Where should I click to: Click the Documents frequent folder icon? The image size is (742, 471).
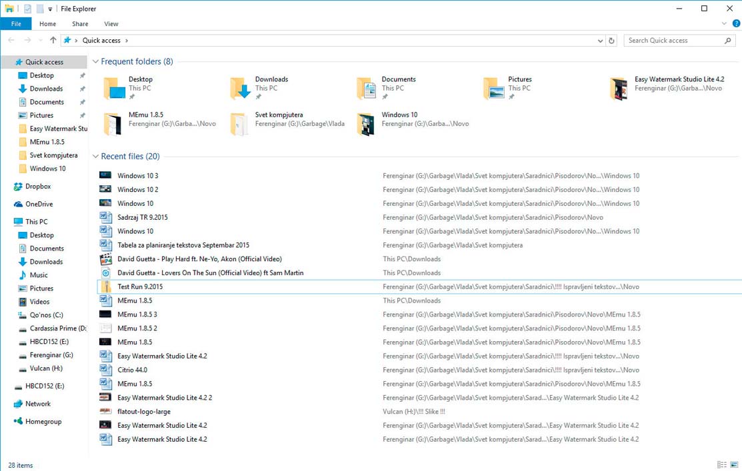367,88
